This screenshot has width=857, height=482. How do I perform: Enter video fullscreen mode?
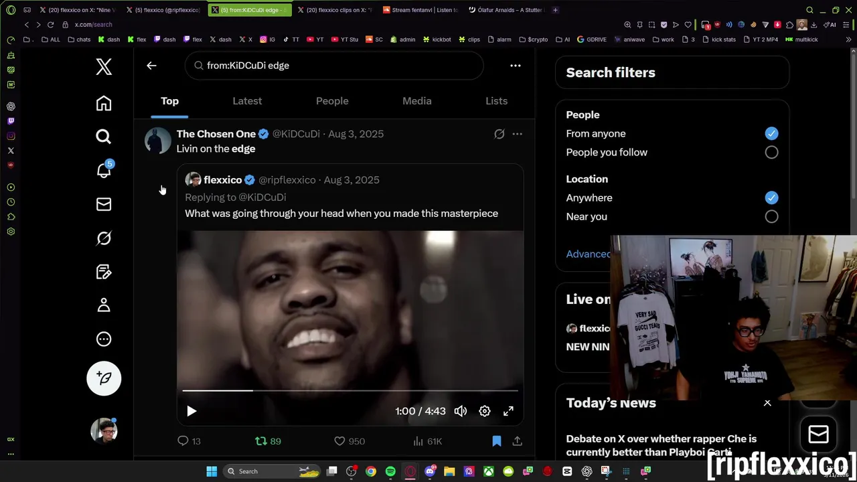pos(508,411)
